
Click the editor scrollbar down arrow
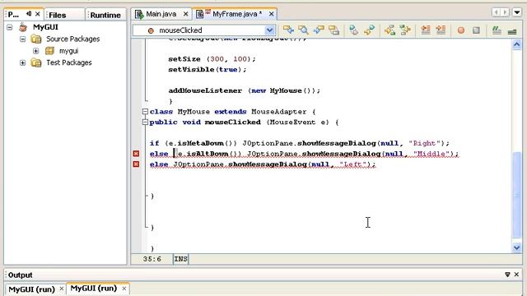coord(517,247)
